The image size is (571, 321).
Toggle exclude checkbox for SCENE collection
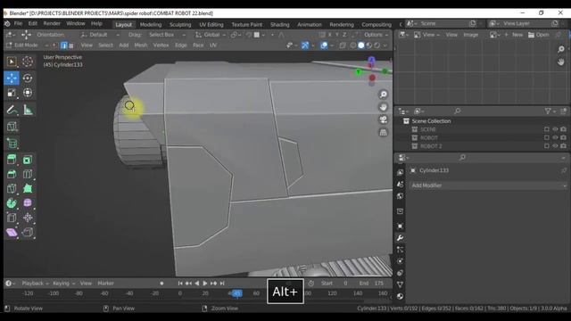pyautogui.click(x=547, y=129)
